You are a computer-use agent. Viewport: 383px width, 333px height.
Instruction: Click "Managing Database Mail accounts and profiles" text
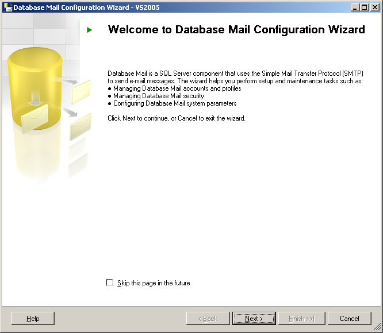(x=177, y=88)
